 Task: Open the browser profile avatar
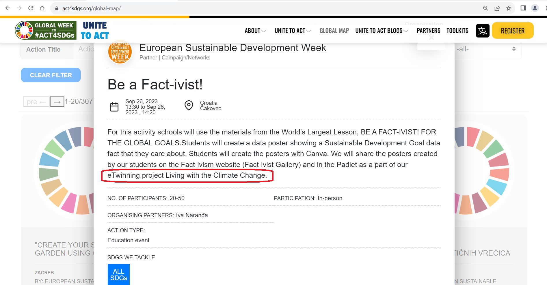[x=535, y=8]
